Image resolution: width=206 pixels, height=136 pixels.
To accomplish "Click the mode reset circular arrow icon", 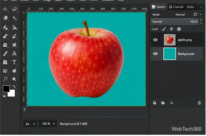I will pyautogui.click(x=195, y=14).
